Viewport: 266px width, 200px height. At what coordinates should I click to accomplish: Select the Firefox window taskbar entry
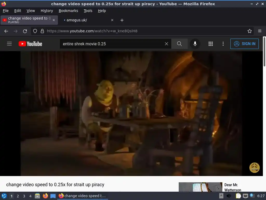pos(82,196)
